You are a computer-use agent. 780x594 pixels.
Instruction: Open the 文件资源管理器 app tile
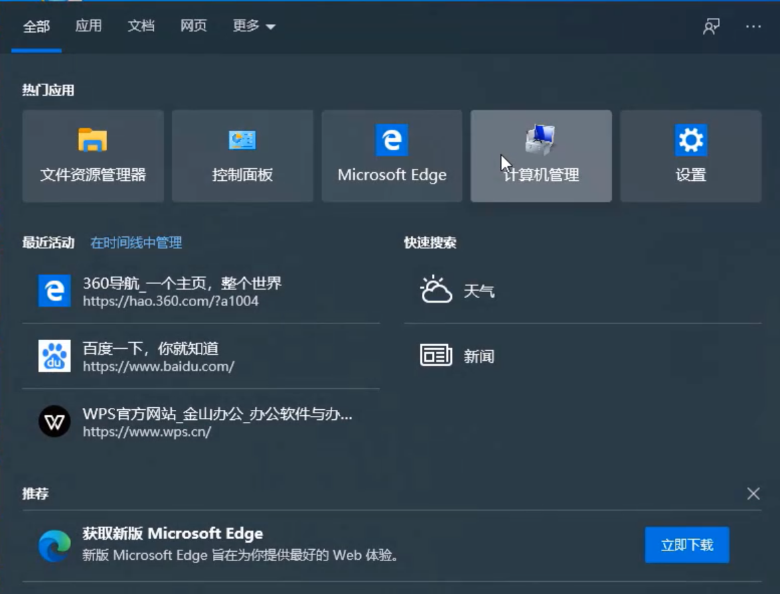[x=93, y=156]
